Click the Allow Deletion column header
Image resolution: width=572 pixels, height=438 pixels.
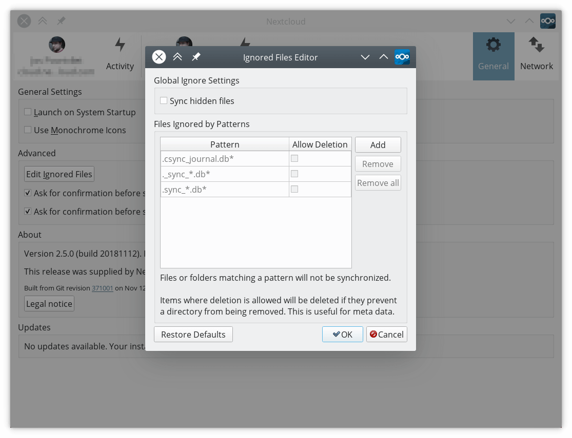[320, 144]
